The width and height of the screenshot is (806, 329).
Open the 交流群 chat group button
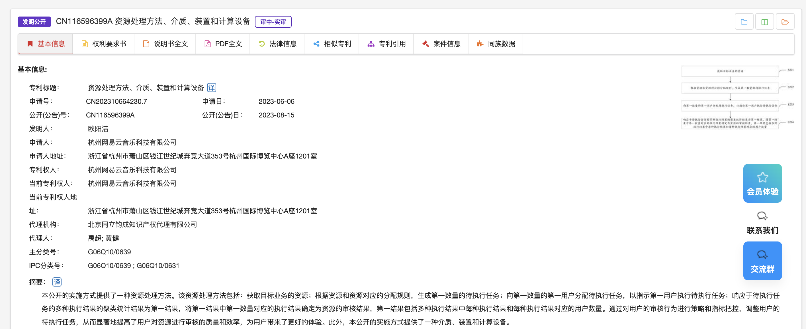click(x=762, y=260)
